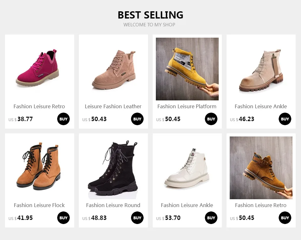Select the brown lace-up boots pair image
This screenshot has width=301, height=240.
click(x=40, y=168)
